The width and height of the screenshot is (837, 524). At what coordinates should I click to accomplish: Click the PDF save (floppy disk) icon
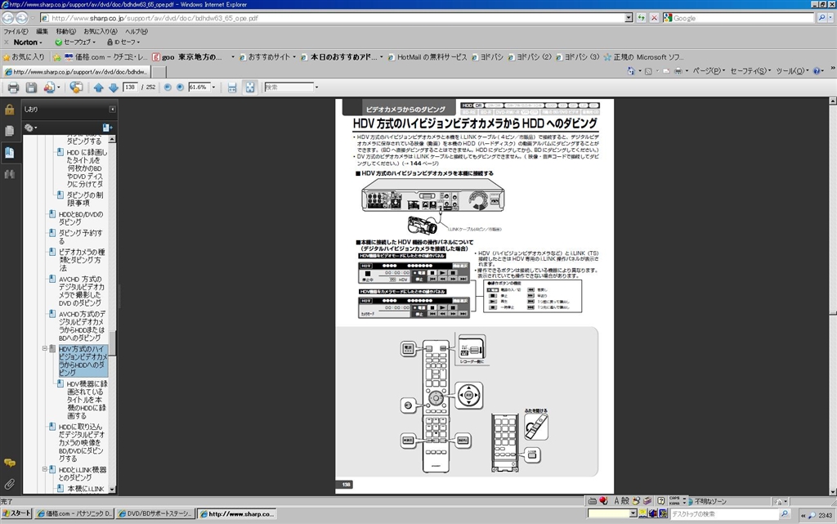pos(31,87)
